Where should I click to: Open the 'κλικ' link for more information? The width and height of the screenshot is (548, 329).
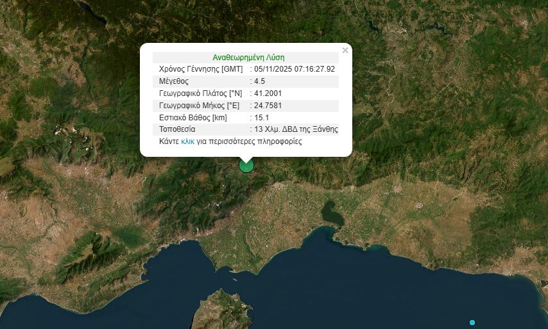click(x=187, y=141)
